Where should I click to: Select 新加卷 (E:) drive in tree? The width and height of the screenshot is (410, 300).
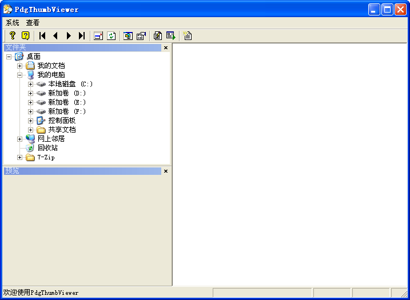pyautogui.click(x=66, y=102)
